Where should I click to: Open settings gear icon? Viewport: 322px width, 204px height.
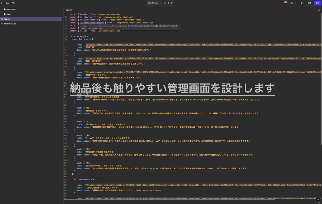click(297, 3)
